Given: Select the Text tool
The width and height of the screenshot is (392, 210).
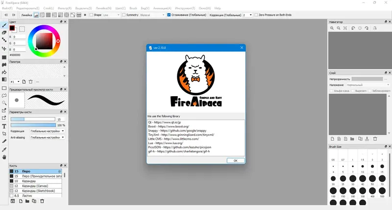Looking at the screenshot, I should tap(4, 126).
